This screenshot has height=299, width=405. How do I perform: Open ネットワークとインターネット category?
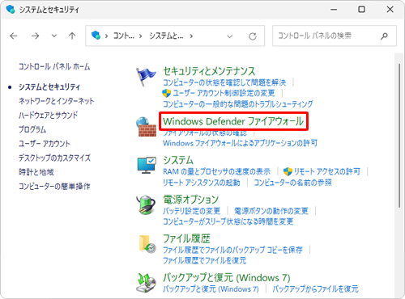tap(56, 101)
